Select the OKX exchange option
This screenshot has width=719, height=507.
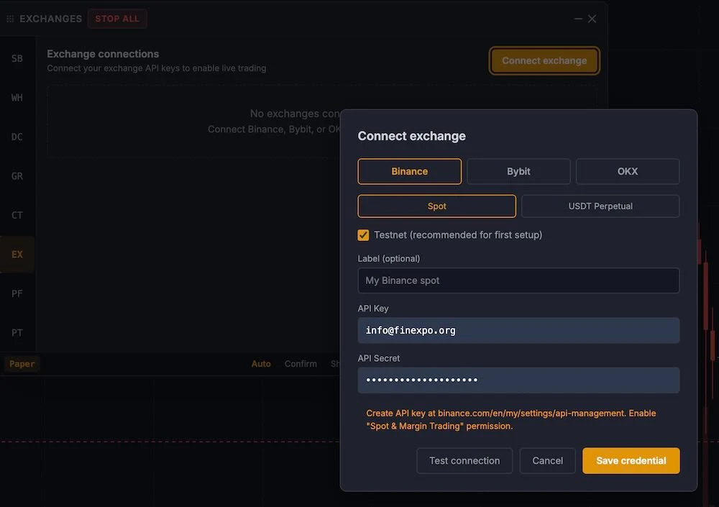[x=627, y=171]
